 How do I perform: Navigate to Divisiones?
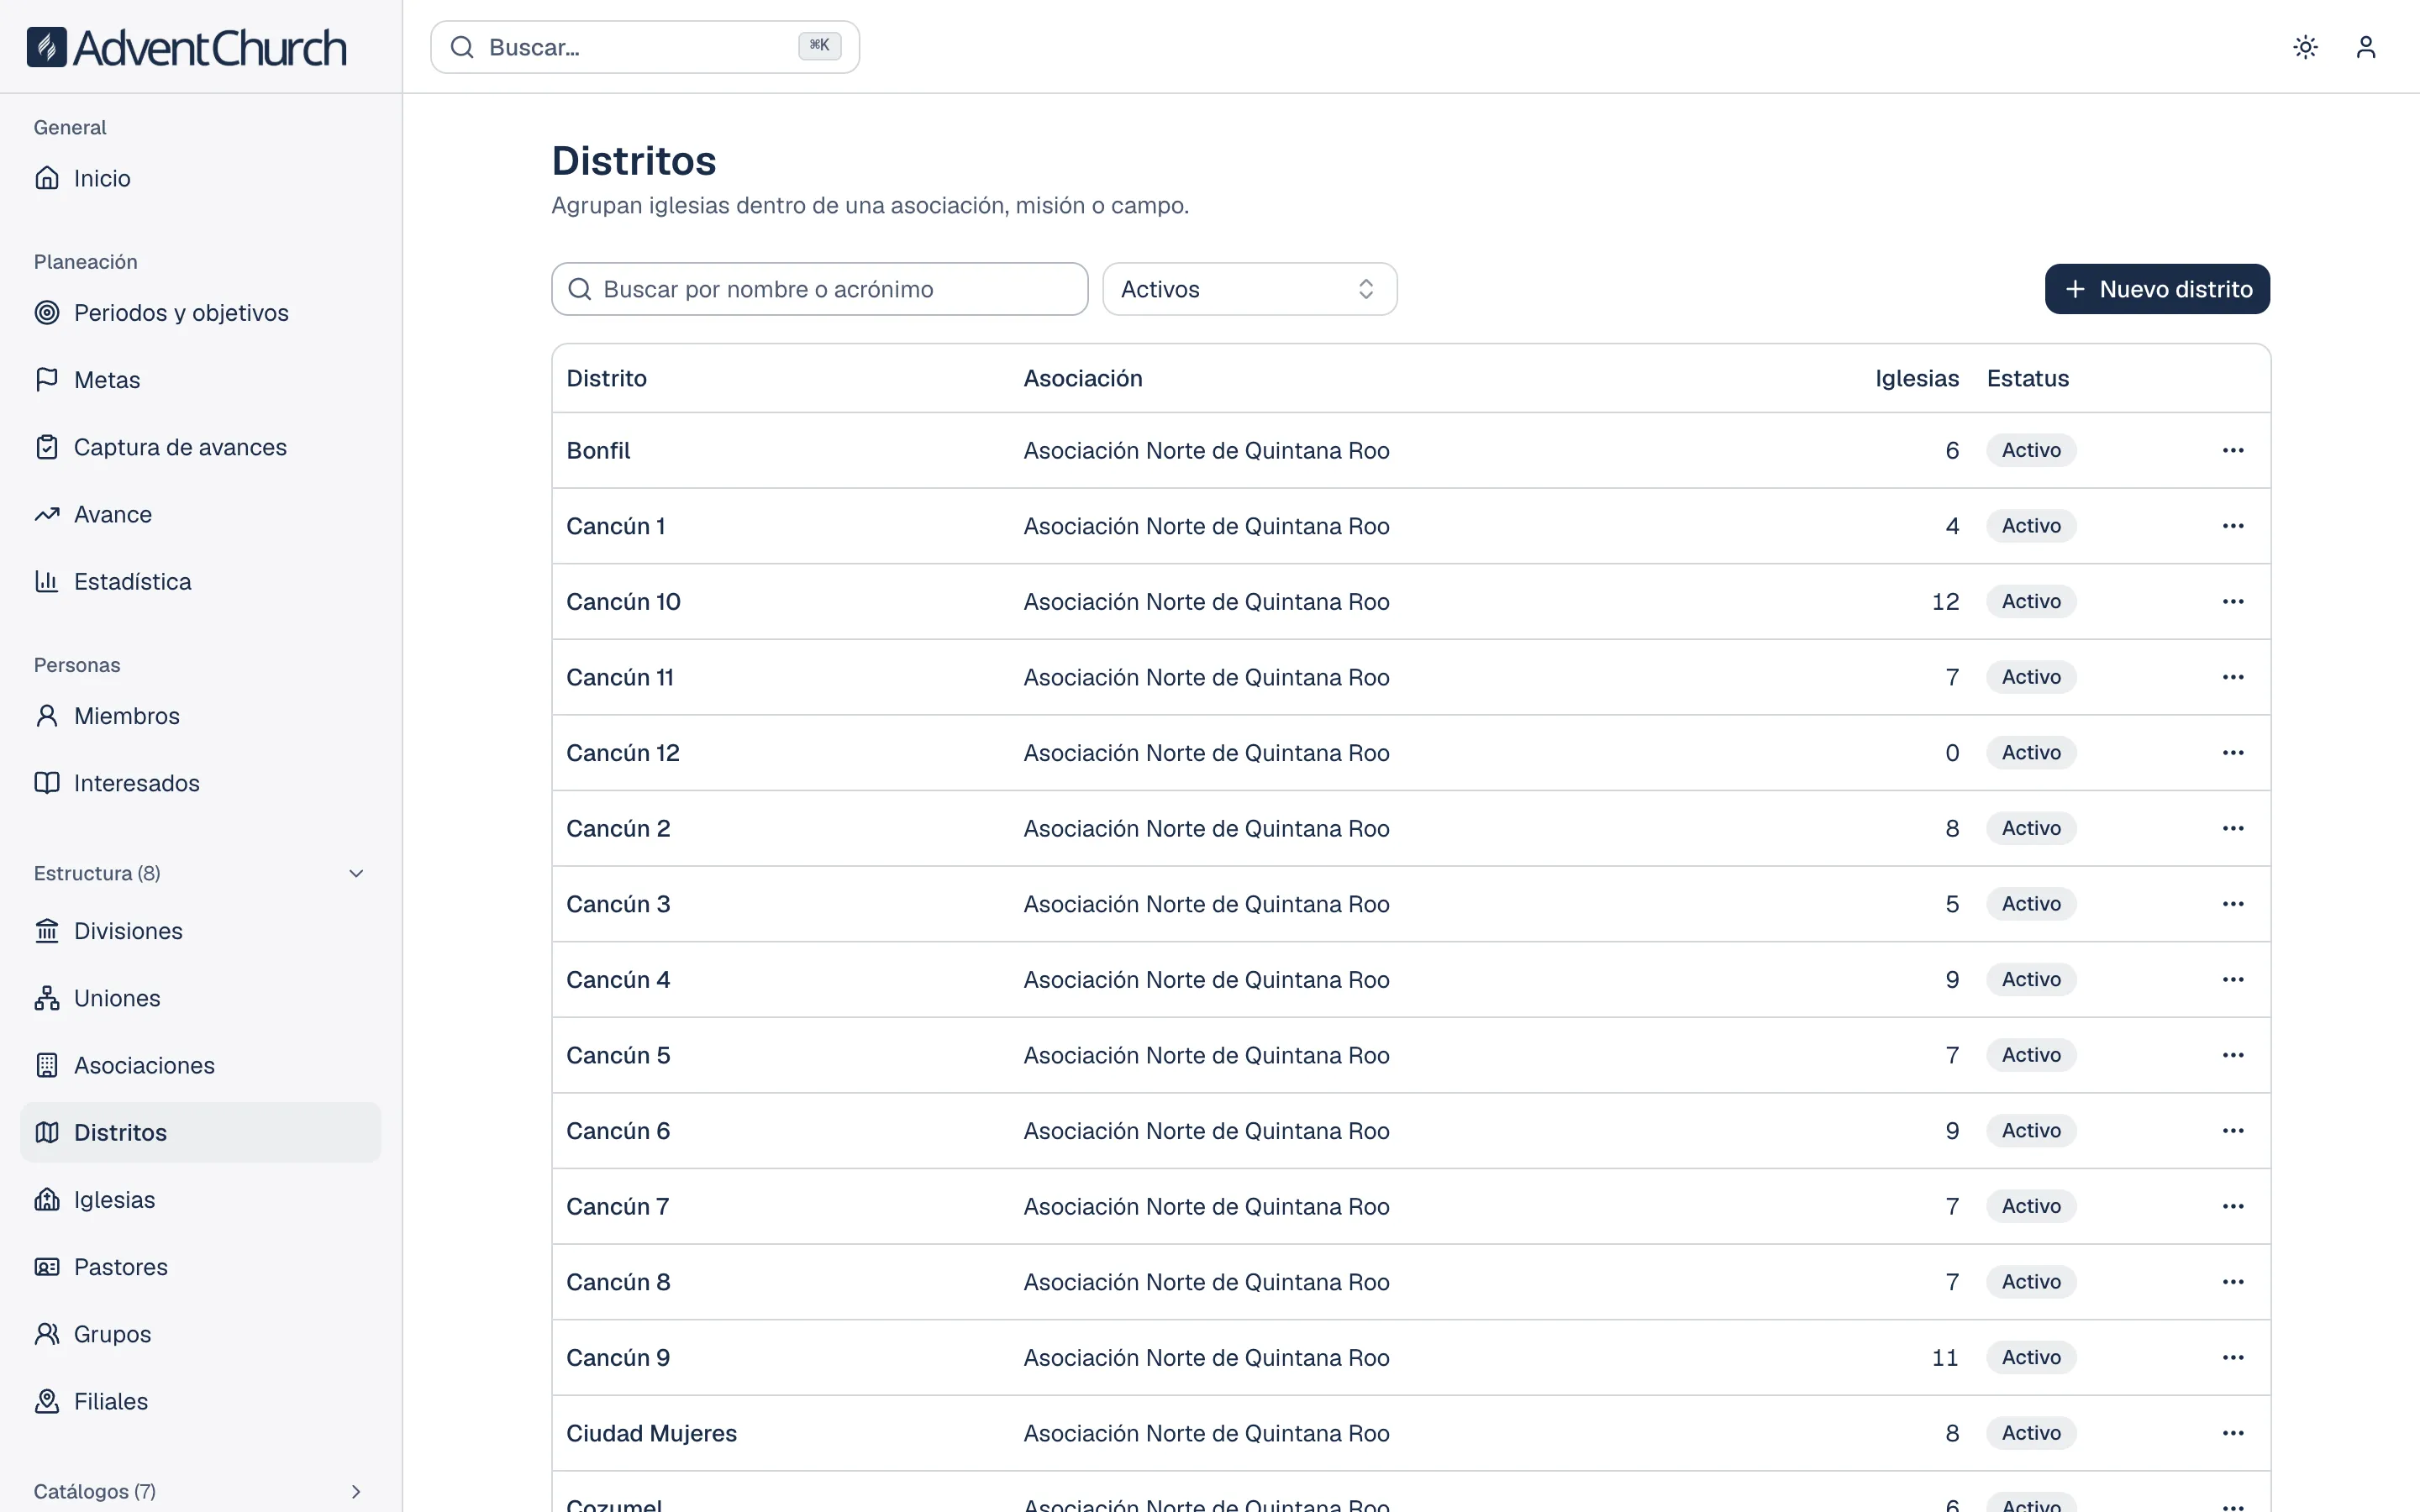pyautogui.click(x=200, y=931)
